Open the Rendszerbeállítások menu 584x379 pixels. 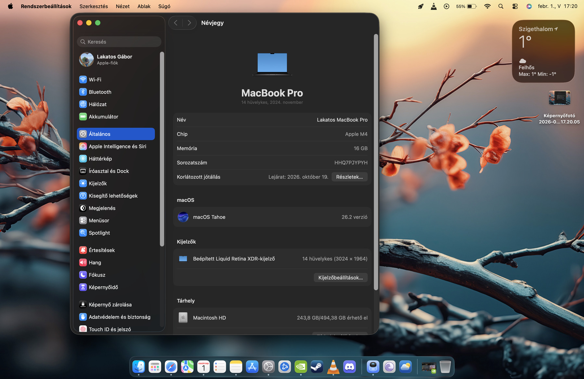[x=46, y=6]
